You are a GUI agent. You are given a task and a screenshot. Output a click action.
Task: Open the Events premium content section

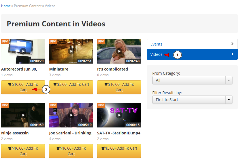click(x=192, y=44)
